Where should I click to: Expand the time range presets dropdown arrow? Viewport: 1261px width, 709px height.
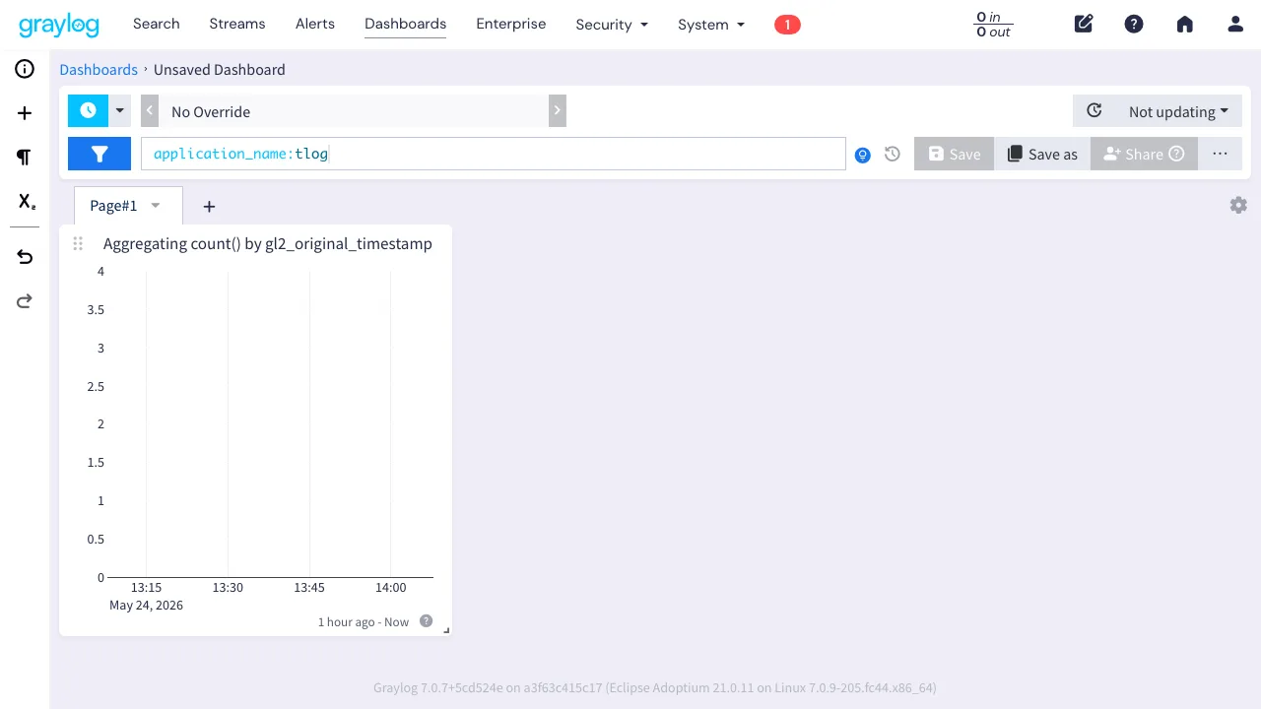point(120,111)
